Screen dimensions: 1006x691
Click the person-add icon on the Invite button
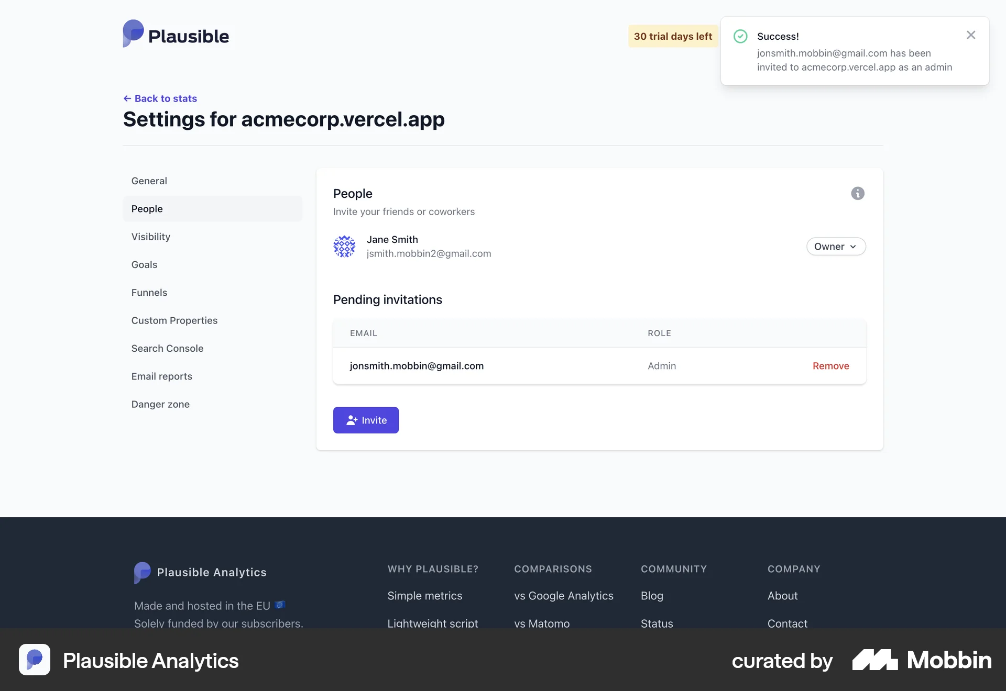[x=351, y=420]
